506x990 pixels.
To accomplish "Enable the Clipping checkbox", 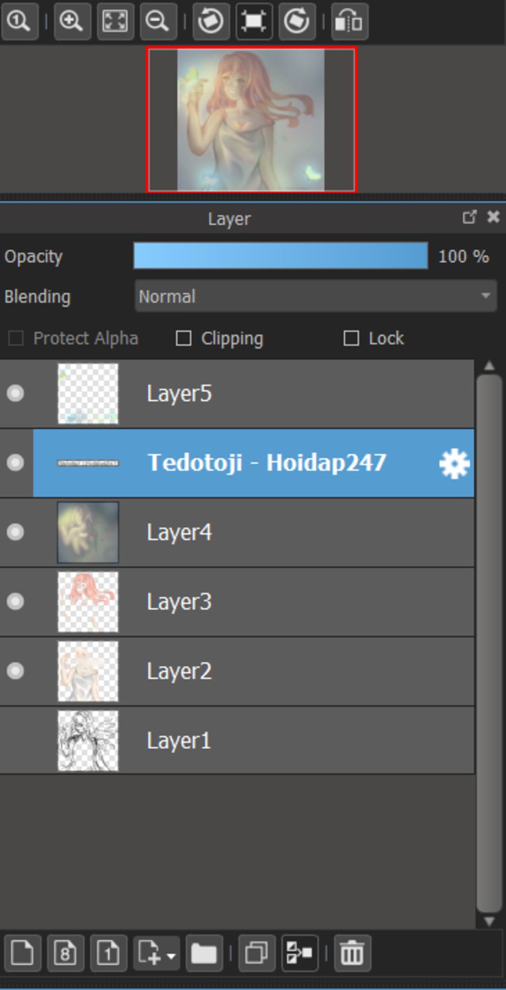I will click(x=184, y=339).
